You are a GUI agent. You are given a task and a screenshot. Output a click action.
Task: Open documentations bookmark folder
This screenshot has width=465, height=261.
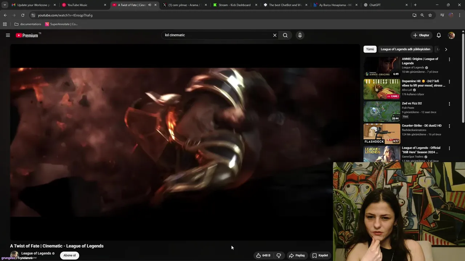[28, 24]
